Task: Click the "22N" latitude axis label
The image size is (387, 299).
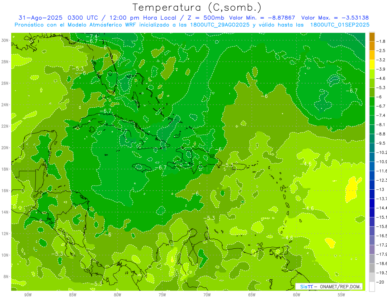Action: coord(5,126)
